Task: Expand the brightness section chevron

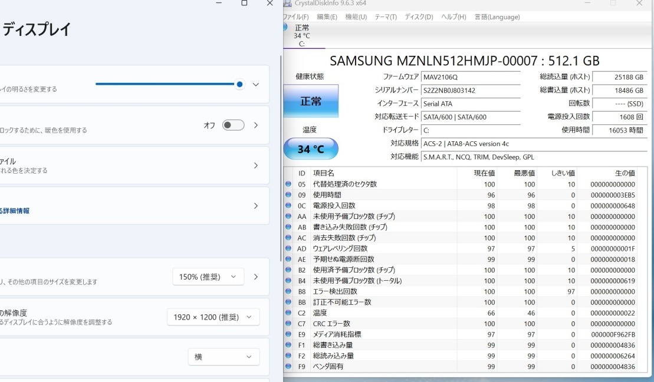Action: [256, 85]
